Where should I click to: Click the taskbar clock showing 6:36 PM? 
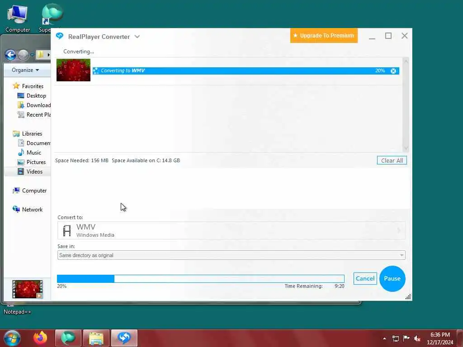(440, 338)
